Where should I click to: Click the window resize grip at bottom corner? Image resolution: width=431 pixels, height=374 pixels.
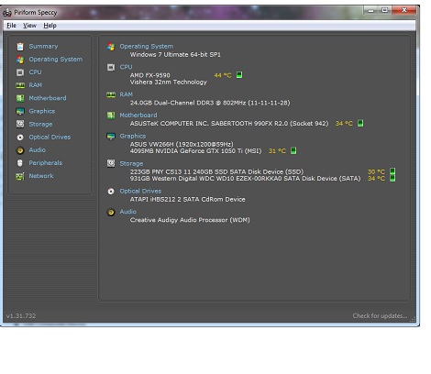(x=413, y=319)
